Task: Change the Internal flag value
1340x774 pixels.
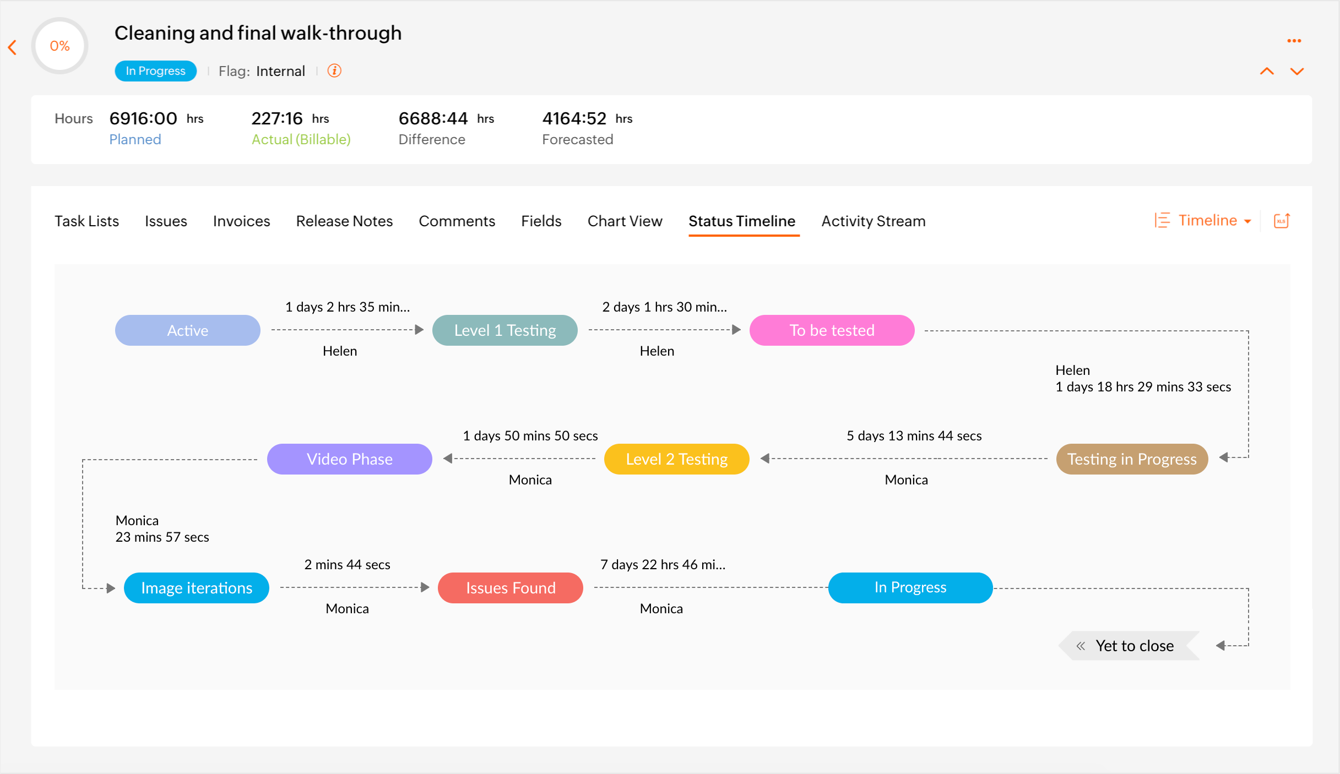Action: pos(280,71)
